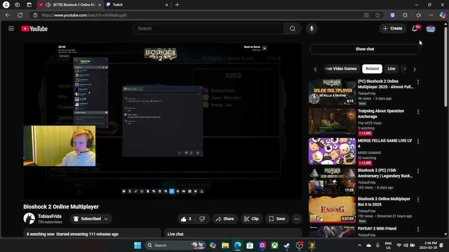Save the video with the Save button
The width and height of the screenshot is (449, 252).
[x=277, y=219]
